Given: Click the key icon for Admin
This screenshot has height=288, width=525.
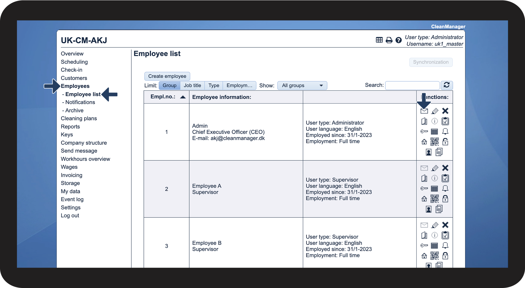Looking at the screenshot, I should tap(424, 131).
